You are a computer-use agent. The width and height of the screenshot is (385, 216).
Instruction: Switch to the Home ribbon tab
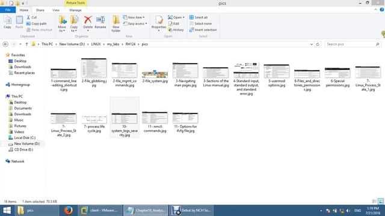tap(24, 10)
